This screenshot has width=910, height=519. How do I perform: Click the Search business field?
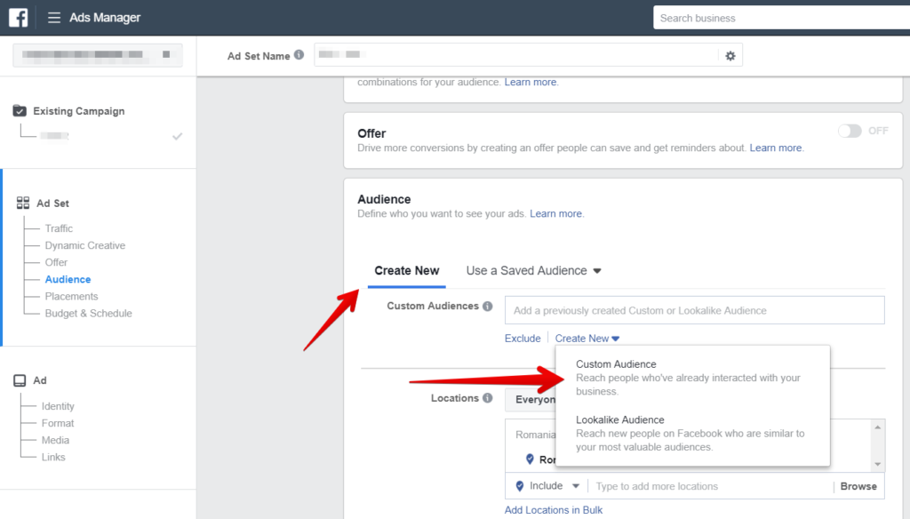coord(781,18)
